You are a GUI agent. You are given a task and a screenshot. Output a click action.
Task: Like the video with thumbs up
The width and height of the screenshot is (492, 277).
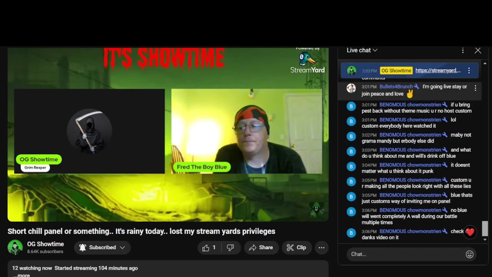tap(209, 248)
